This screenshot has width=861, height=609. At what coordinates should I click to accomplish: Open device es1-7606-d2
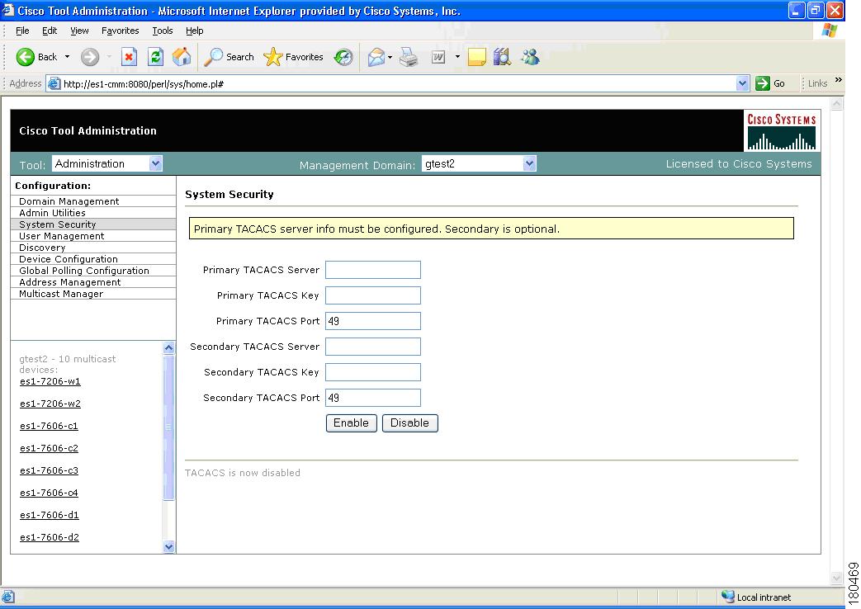(x=50, y=537)
